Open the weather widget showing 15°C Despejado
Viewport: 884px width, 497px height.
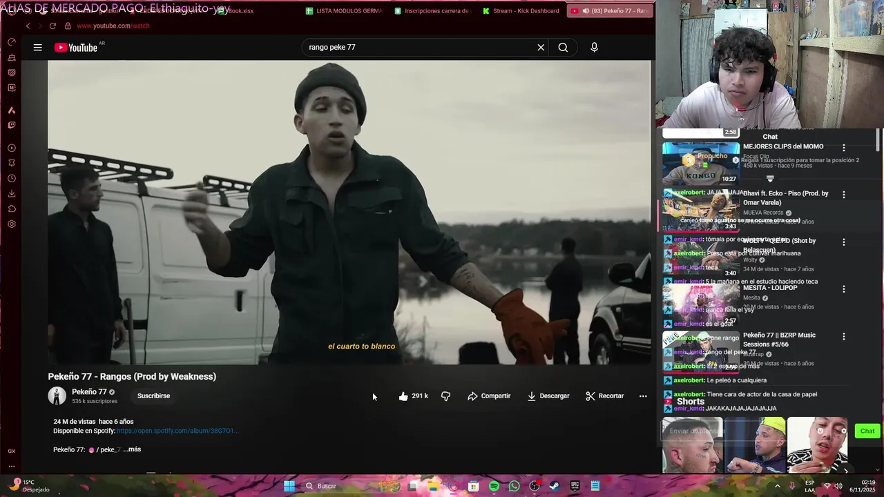[29, 486]
